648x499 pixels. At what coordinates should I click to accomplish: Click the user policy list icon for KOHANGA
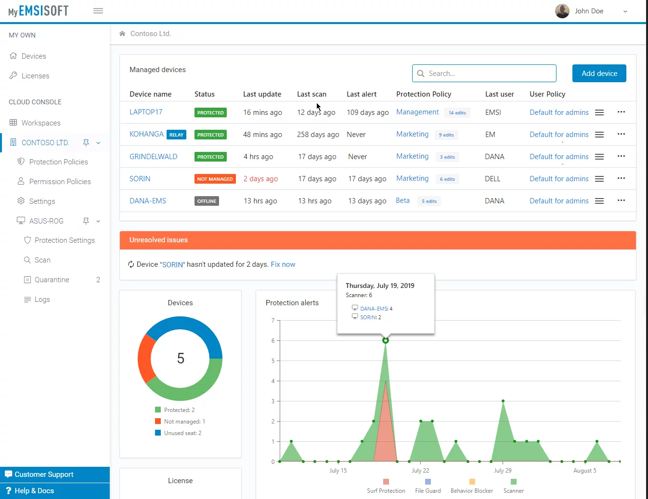coord(599,135)
